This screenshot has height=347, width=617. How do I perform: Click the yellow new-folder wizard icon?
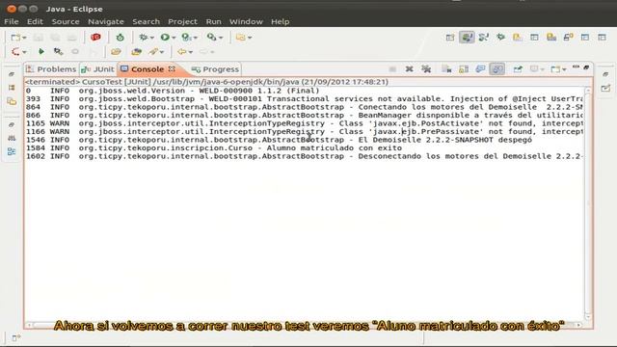[x=240, y=38]
